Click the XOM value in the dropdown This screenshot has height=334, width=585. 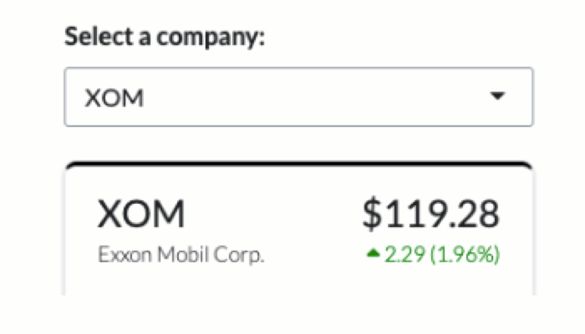(x=114, y=98)
